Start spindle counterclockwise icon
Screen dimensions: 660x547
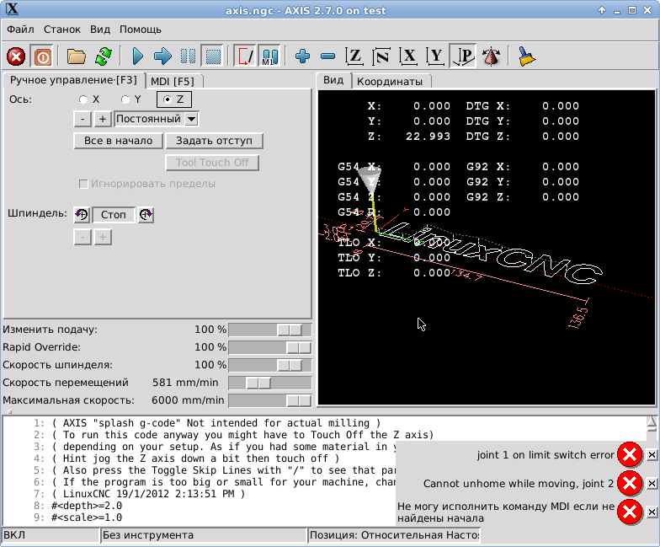point(82,215)
